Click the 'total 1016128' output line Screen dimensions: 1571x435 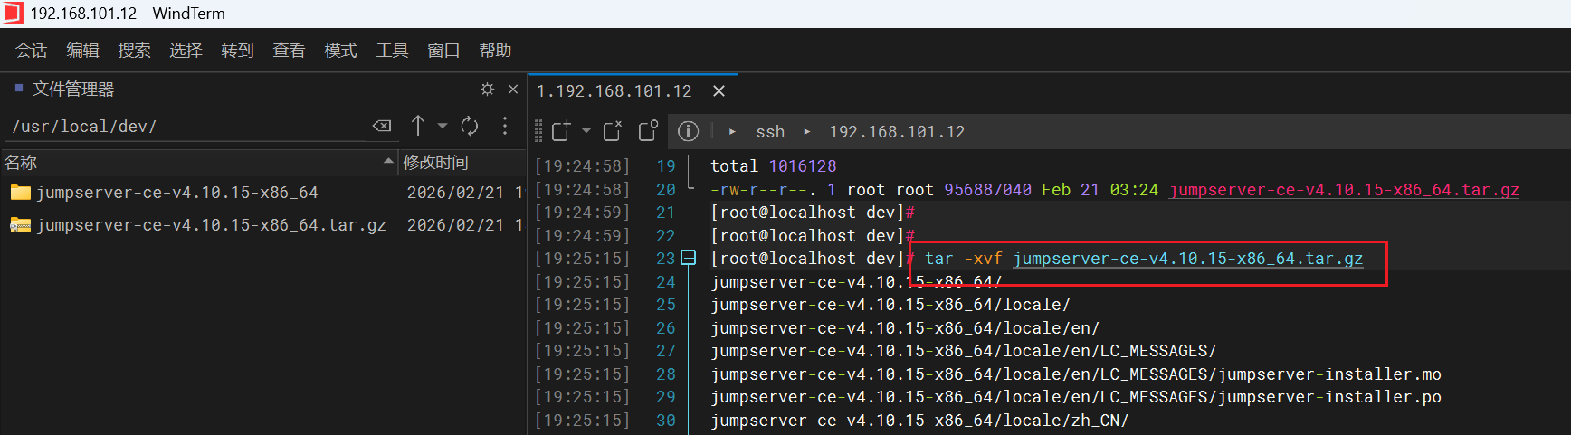(773, 166)
